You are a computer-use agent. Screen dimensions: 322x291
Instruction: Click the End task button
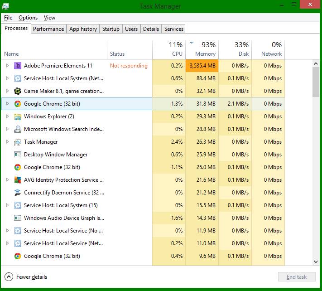[297, 277]
